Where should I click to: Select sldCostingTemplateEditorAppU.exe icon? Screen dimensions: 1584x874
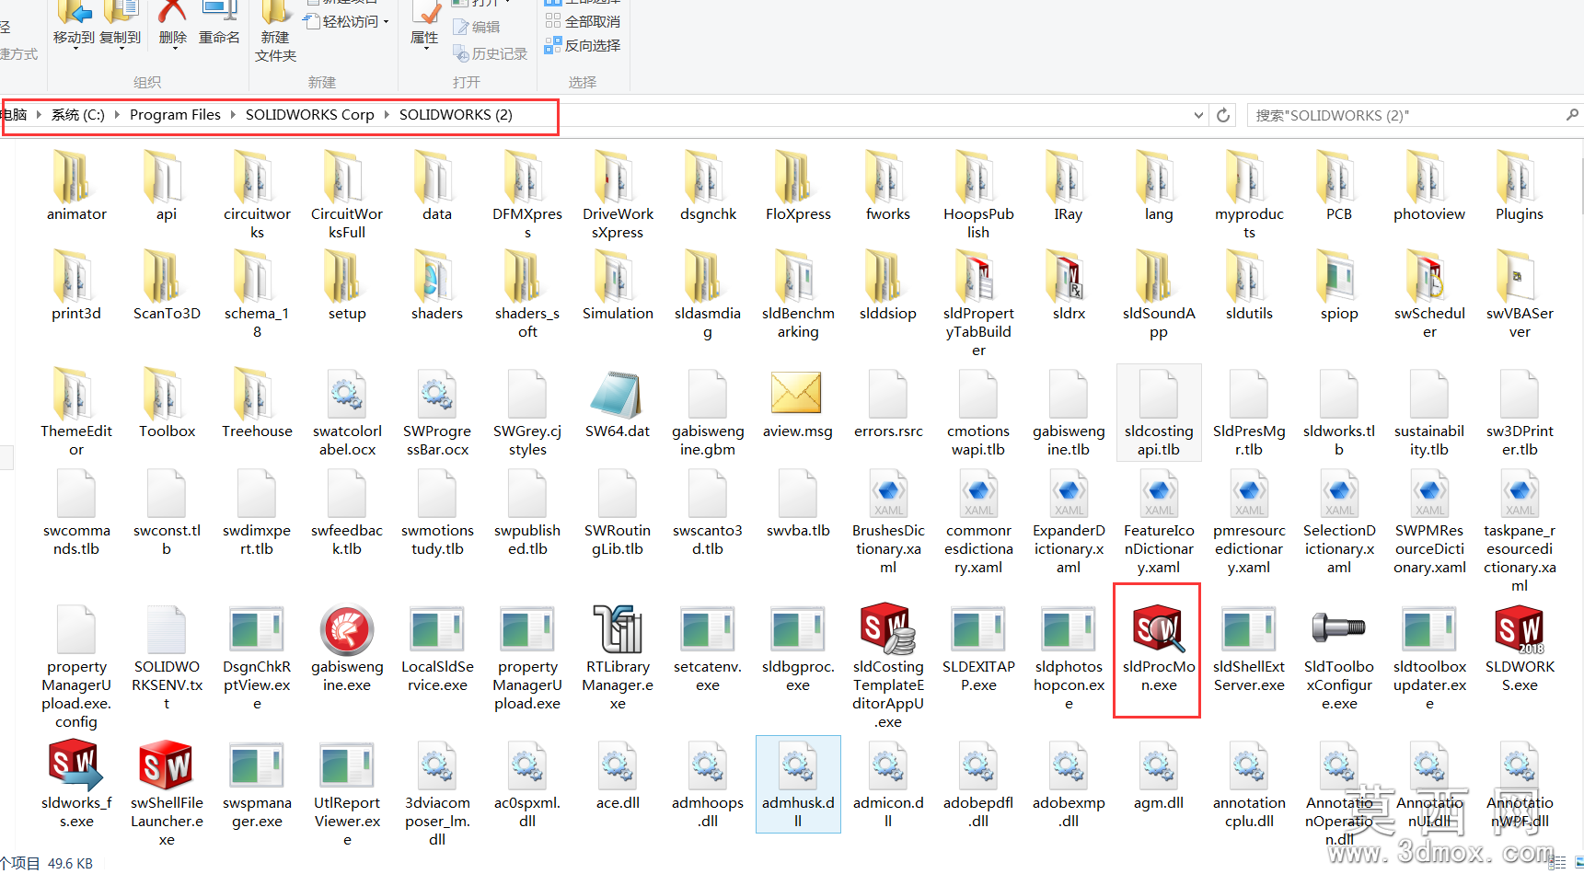tap(887, 629)
